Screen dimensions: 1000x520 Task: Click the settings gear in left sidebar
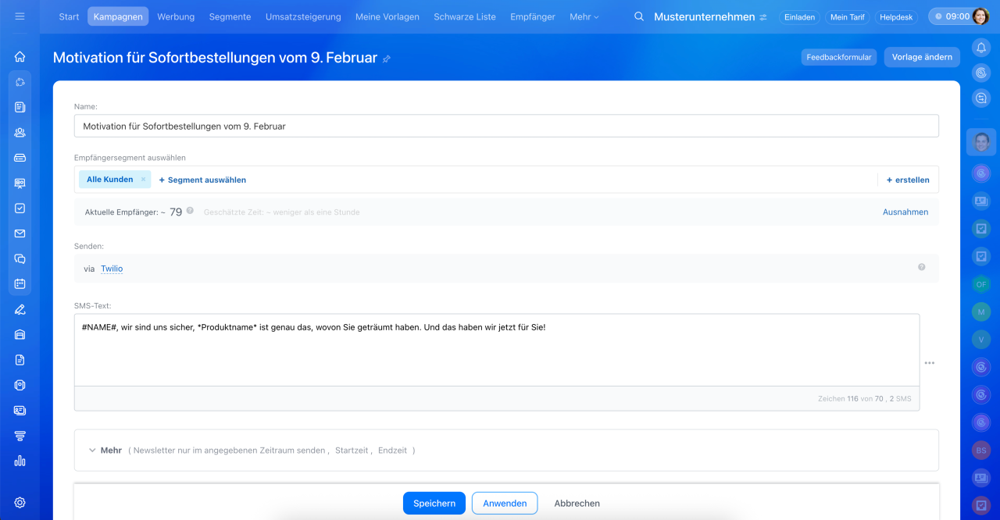20,502
